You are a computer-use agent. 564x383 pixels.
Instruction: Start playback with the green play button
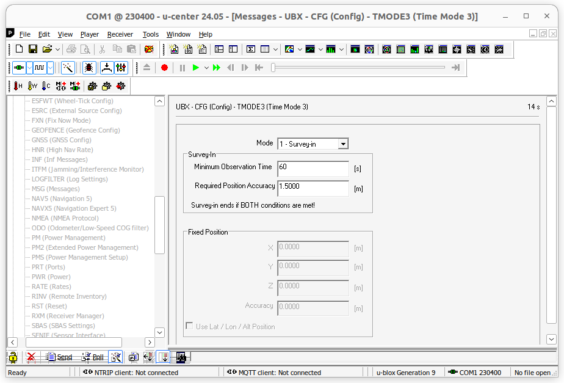(196, 68)
